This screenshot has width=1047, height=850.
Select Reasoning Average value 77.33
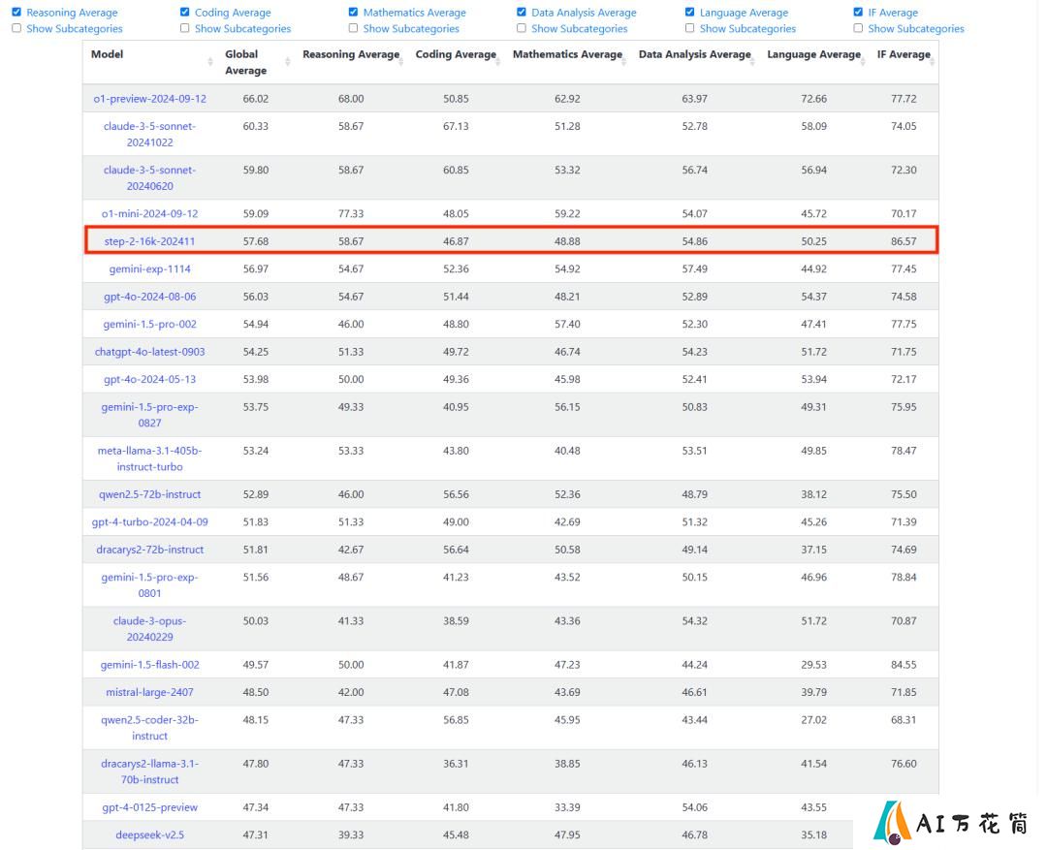point(351,213)
